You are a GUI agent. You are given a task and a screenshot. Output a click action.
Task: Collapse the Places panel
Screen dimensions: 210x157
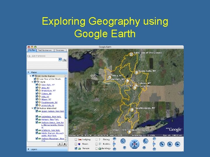28,72
